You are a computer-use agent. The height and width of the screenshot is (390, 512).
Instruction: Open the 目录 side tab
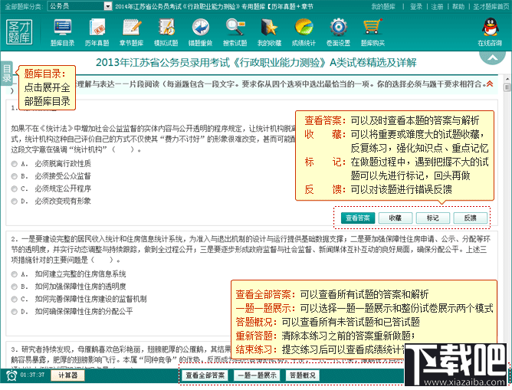coord(7,73)
